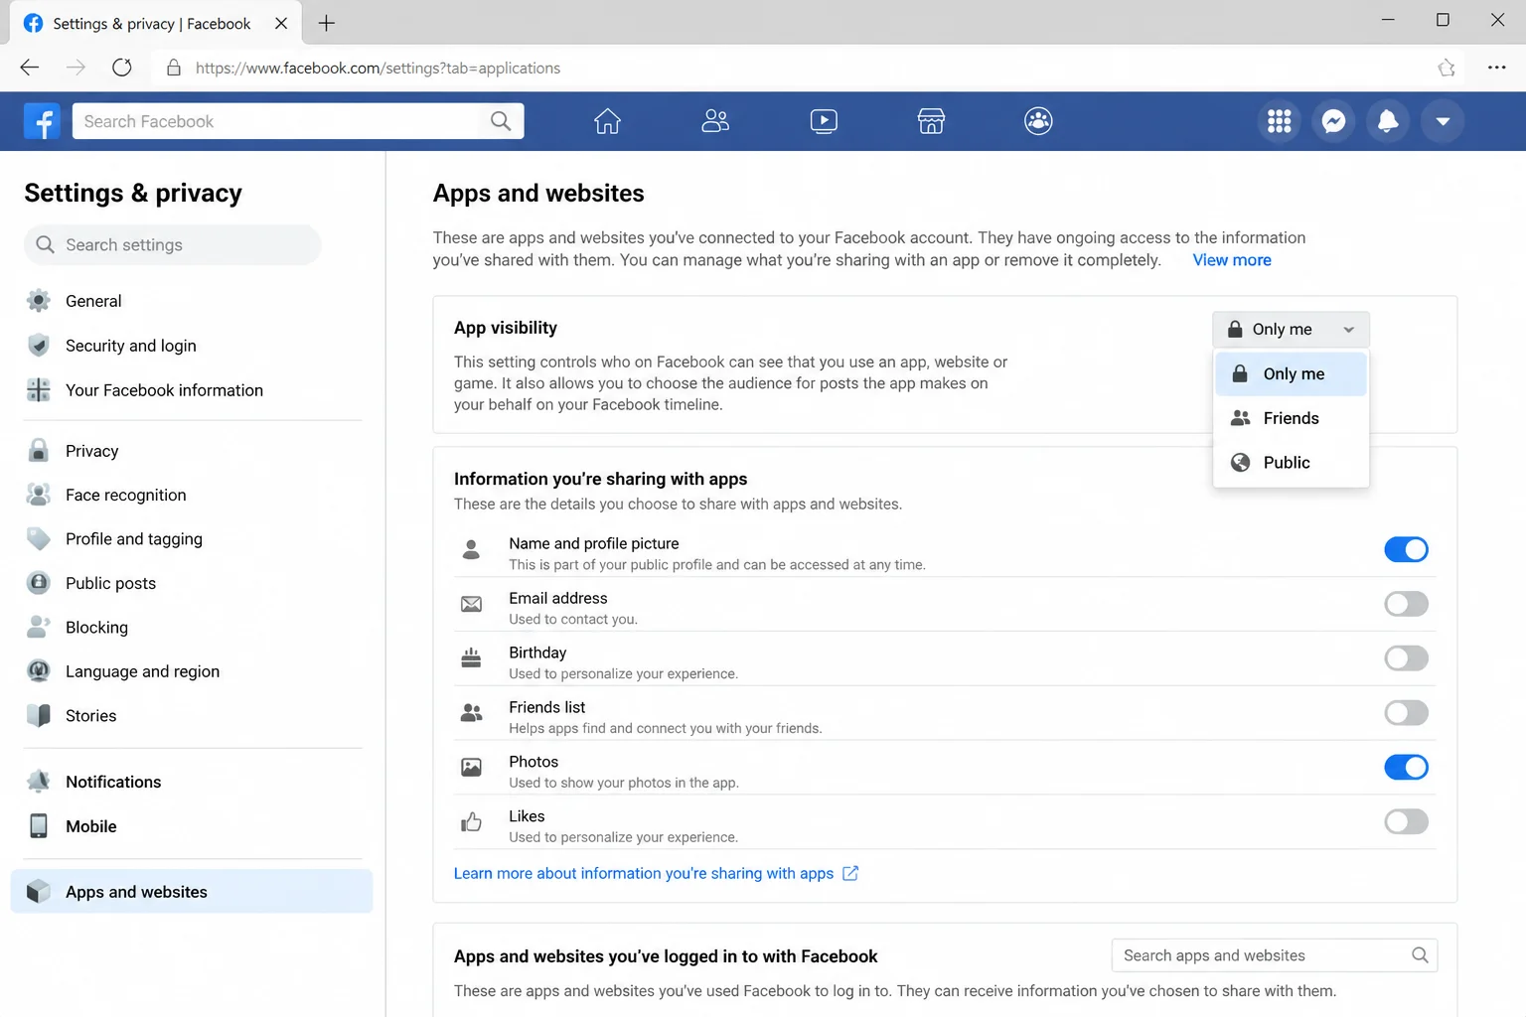Open Messenger chat icon
Viewport: 1526px width, 1017px height.
pos(1334,121)
